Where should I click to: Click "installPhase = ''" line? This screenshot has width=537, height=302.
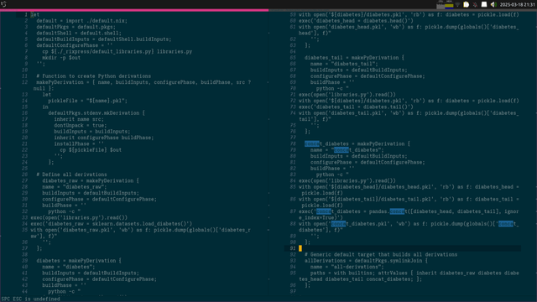click(x=79, y=144)
